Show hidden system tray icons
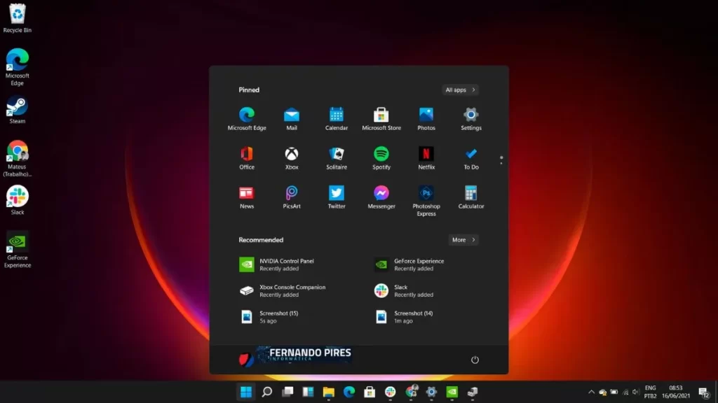This screenshot has height=403, width=718. (591, 392)
